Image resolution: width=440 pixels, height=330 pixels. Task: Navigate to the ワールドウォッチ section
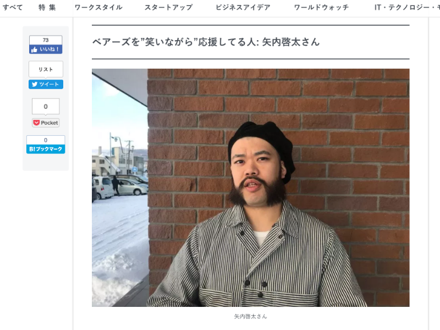pos(321,7)
